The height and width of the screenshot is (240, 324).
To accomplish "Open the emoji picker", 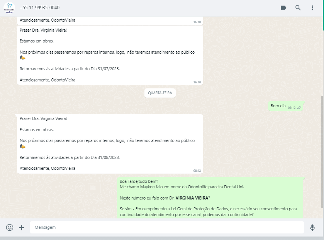I will 10,227.
